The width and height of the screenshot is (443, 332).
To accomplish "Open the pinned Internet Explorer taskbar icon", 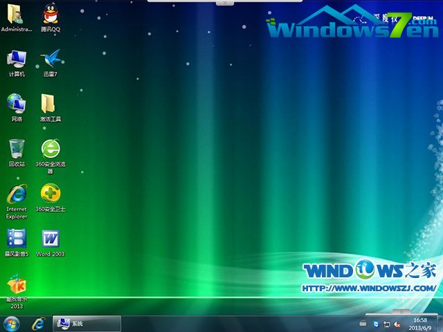I will click(x=38, y=324).
